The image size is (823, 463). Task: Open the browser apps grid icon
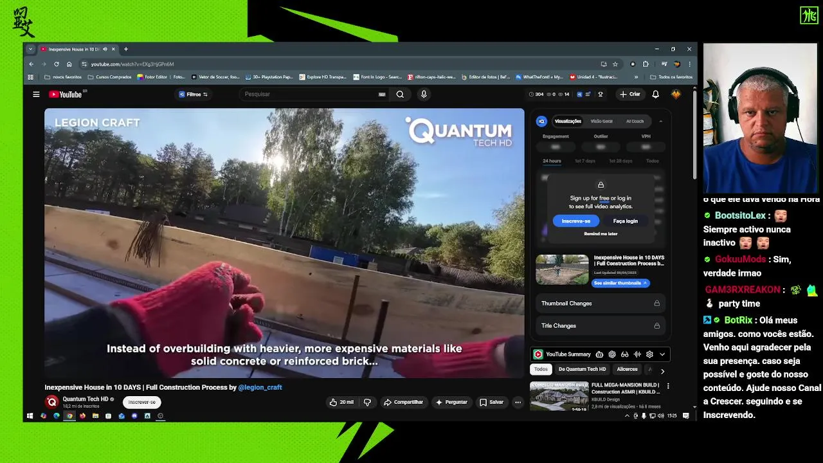(x=30, y=77)
